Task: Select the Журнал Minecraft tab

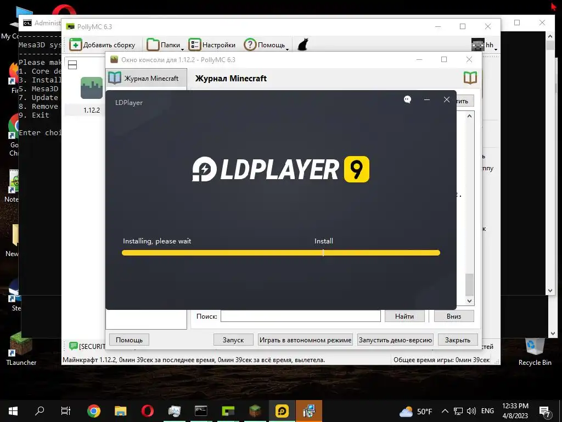Action: pyautogui.click(x=147, y=78)
